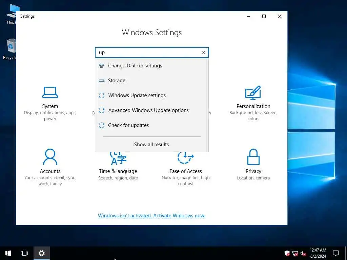Select Check for updates result
The image size is (347, 260).
pos(152,125)
